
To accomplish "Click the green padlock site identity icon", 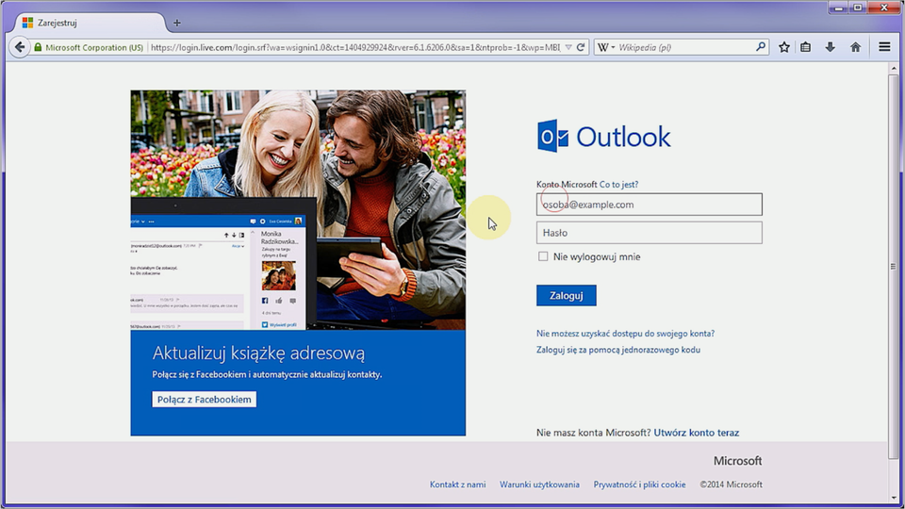I will (x=38, y=47).
